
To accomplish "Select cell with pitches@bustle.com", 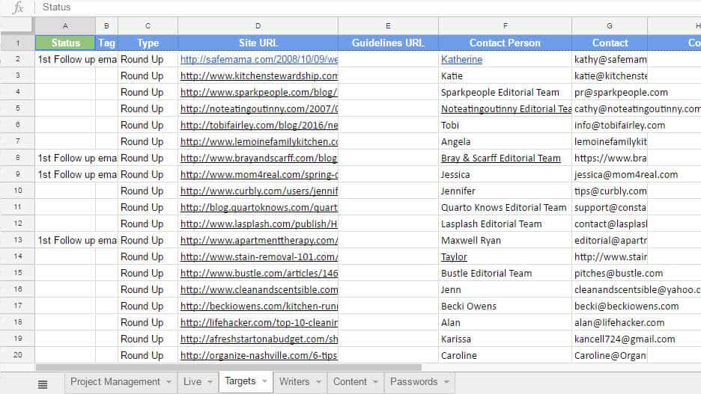I will pyautogui.click(x=610, y=273).
